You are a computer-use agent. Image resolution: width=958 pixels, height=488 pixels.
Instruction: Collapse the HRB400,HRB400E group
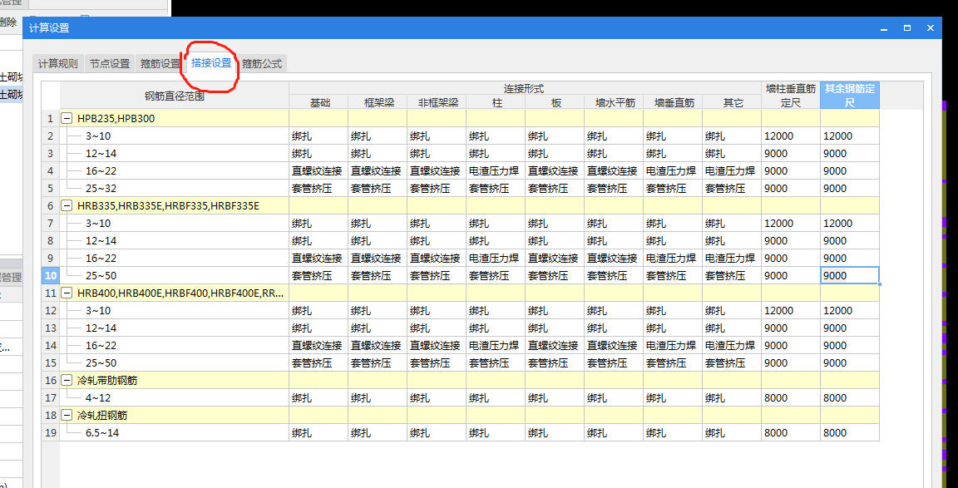click(67, 293)
